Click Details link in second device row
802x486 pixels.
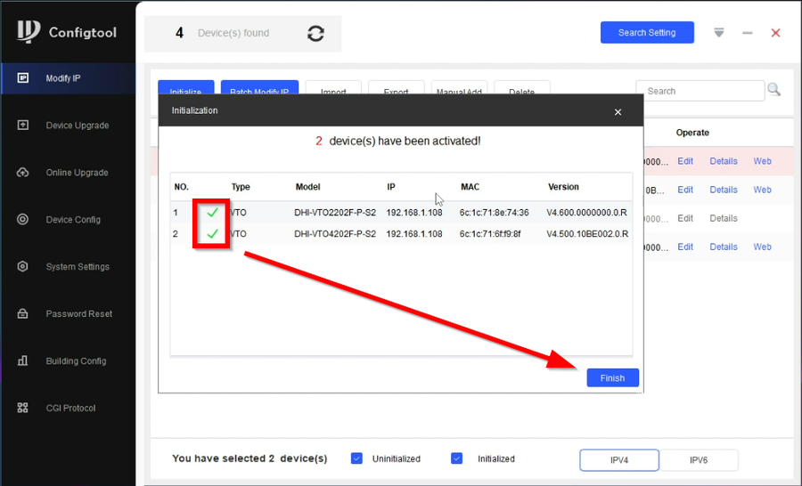[x=724, y=190]
